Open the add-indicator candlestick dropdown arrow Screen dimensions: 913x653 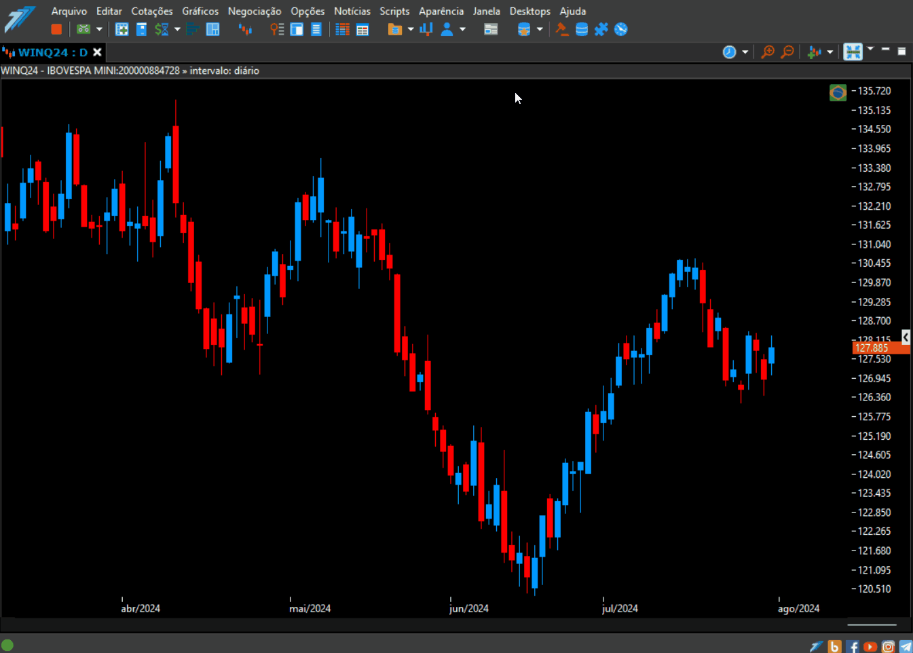[830, 52]
